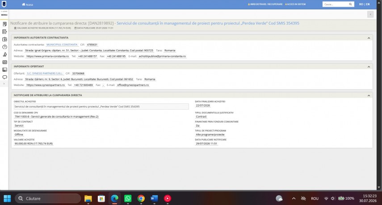Open the catalog pie-chart sidebar icon
The width and height of the screenshot is (382, 205).
tap(4, 39)
